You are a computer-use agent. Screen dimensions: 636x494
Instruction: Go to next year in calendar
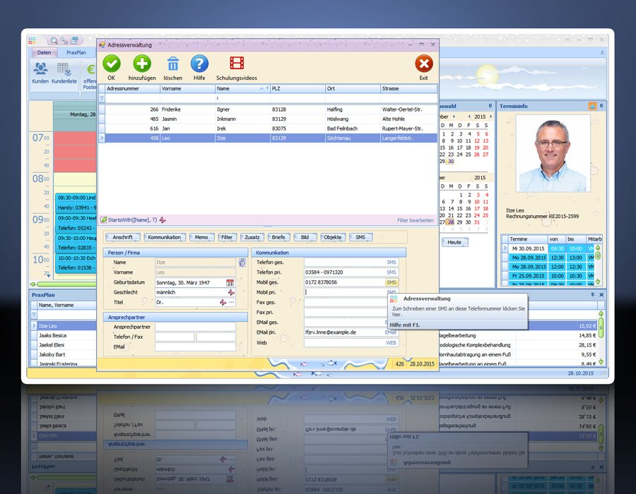click(491, 116)
